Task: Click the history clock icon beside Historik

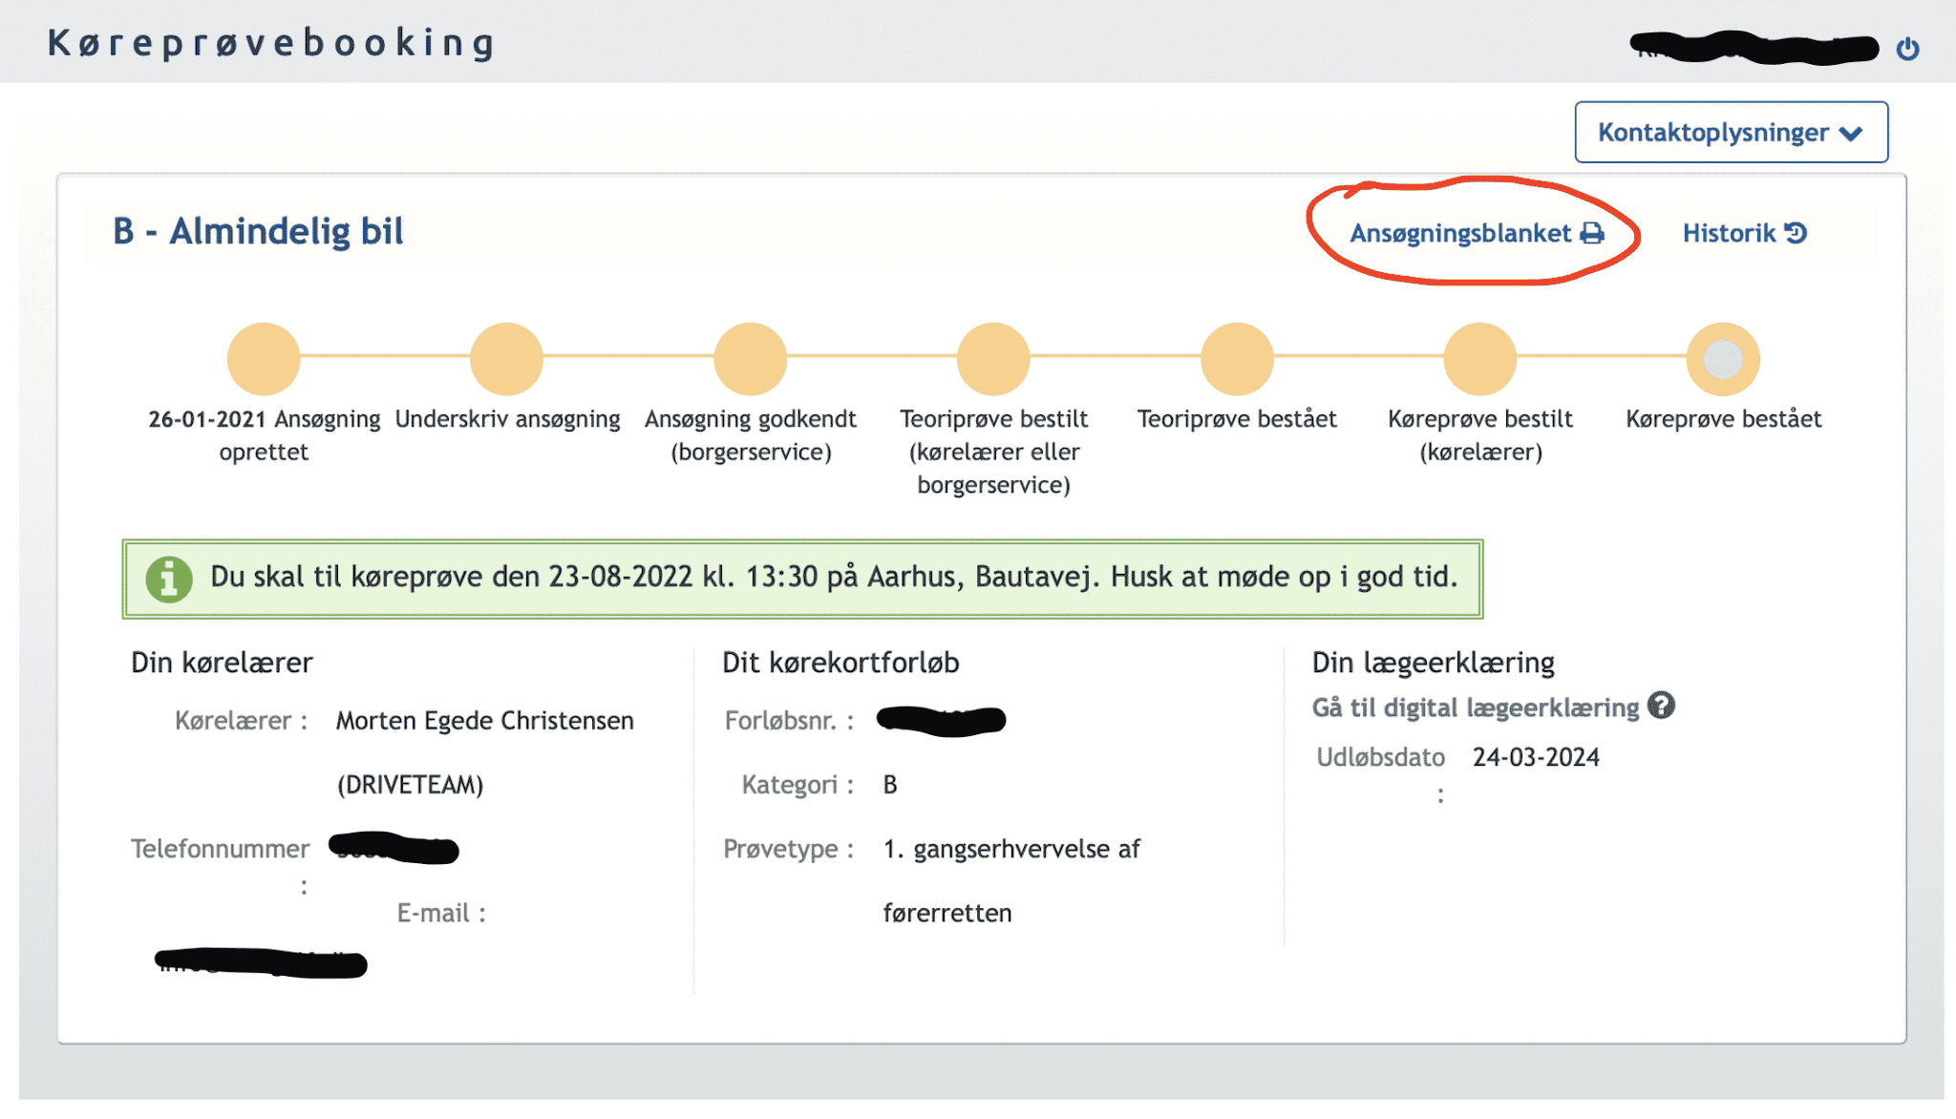Action: 1796,233
